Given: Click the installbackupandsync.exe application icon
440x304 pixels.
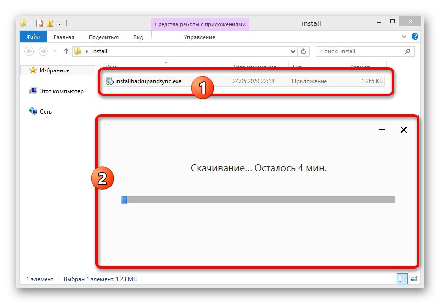Looking at the screenshot, I should click(110, 81).
